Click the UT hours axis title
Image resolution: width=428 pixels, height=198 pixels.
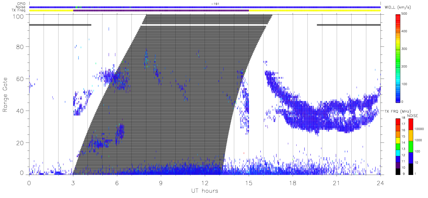(x=205, y=191)
